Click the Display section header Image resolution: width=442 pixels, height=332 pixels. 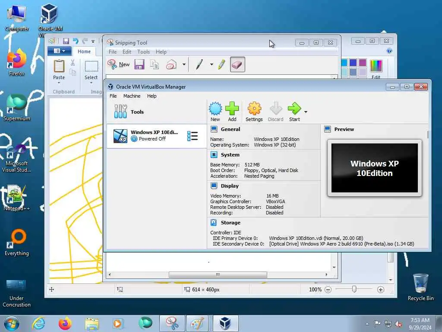[x=230, y=186]
